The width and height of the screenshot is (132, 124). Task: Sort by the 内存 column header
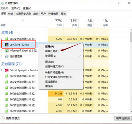coord(71,23)
